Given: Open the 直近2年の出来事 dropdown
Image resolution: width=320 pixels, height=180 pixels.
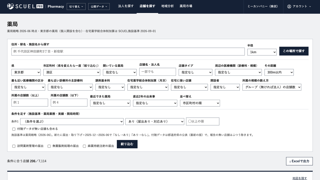Looking at the screenshot, I should pyautogui.click(x=155, y=103).
